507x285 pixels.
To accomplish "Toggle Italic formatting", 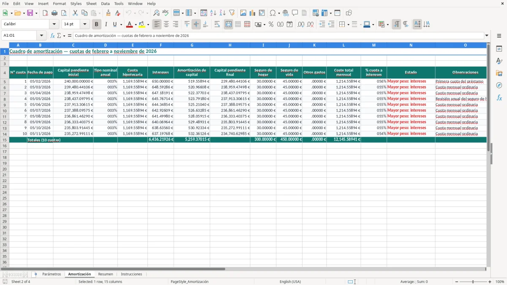I will 106,24.
